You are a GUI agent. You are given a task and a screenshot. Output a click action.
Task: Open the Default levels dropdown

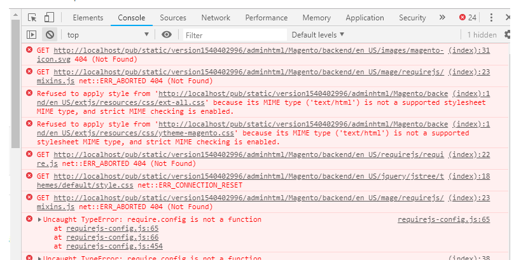[318, 35]
